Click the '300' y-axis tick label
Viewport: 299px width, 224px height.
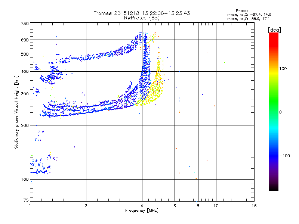pos(25,94)
